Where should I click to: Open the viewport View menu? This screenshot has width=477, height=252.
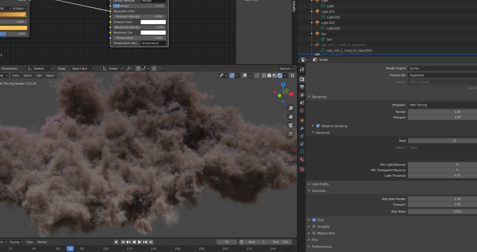click(16, 76)
